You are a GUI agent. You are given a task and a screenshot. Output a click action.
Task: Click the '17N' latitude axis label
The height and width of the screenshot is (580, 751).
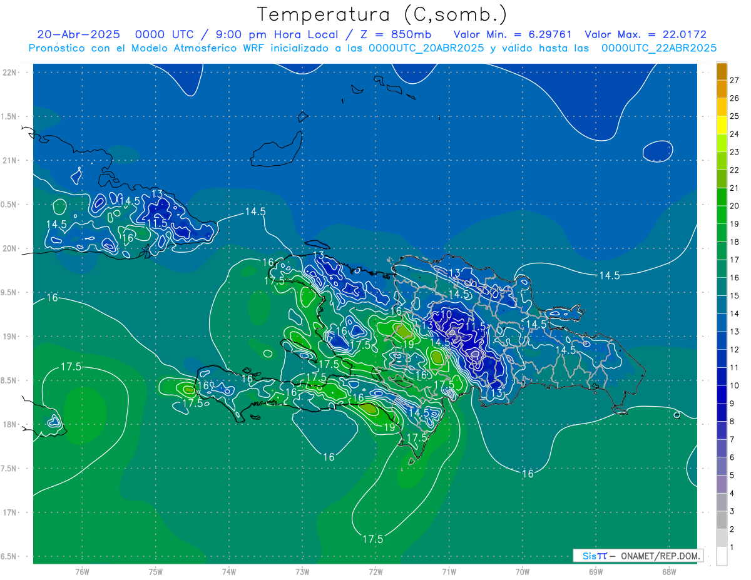pyautogui.click(x=9, y=512)
